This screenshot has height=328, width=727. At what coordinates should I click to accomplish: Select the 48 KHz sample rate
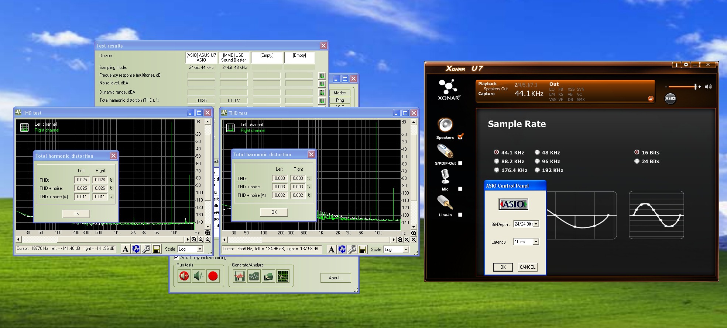tap(537, 153)
